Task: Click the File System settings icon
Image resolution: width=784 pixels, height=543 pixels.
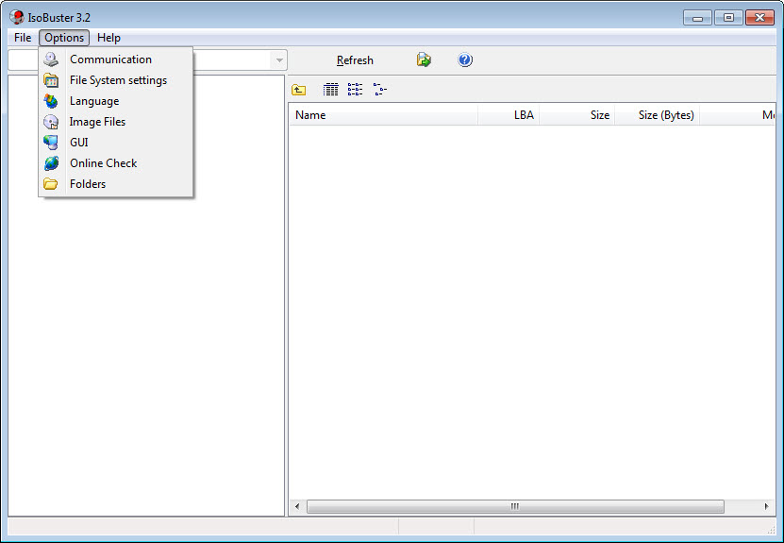Action: 51,80
